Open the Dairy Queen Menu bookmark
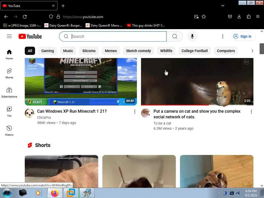The width and height of the screenshot is (264, 198). point(104,26)
